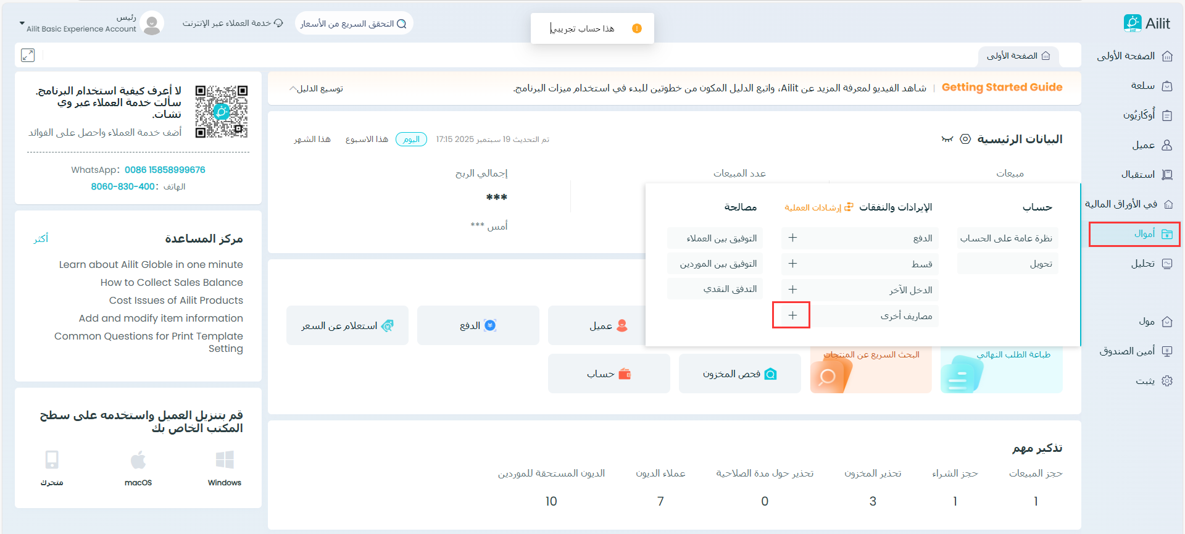Click the Windows download icon
Screen dimensions: 1185x534
(x=224, y=461)
